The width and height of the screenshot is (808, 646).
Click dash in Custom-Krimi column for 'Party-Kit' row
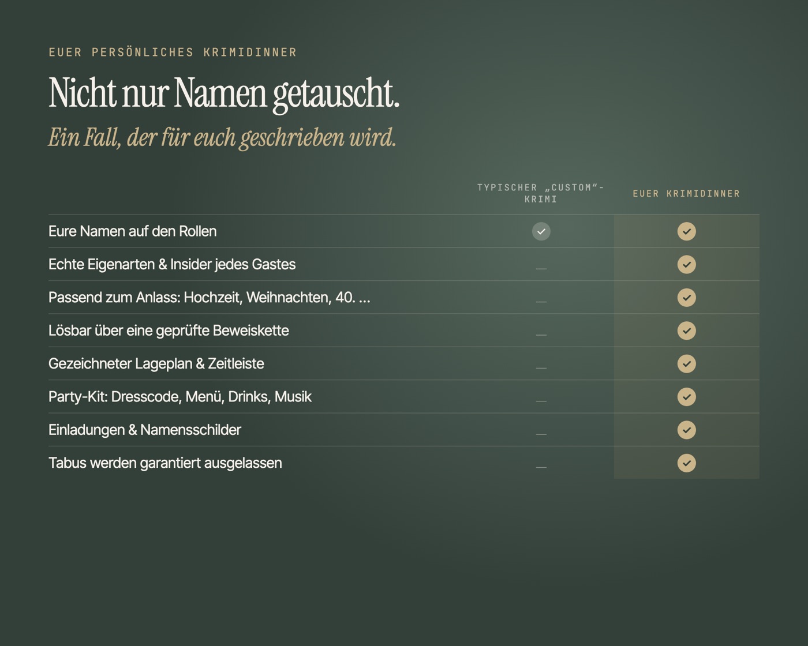[541, 400]
